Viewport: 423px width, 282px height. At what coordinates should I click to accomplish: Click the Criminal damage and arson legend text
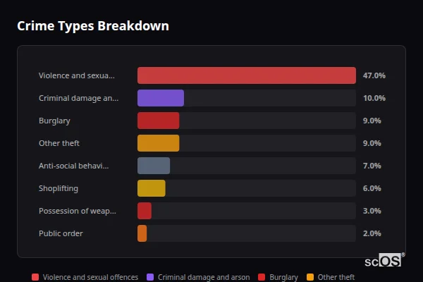coord(204,278)
